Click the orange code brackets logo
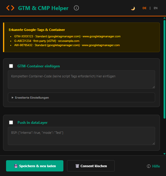 [10, 8]
